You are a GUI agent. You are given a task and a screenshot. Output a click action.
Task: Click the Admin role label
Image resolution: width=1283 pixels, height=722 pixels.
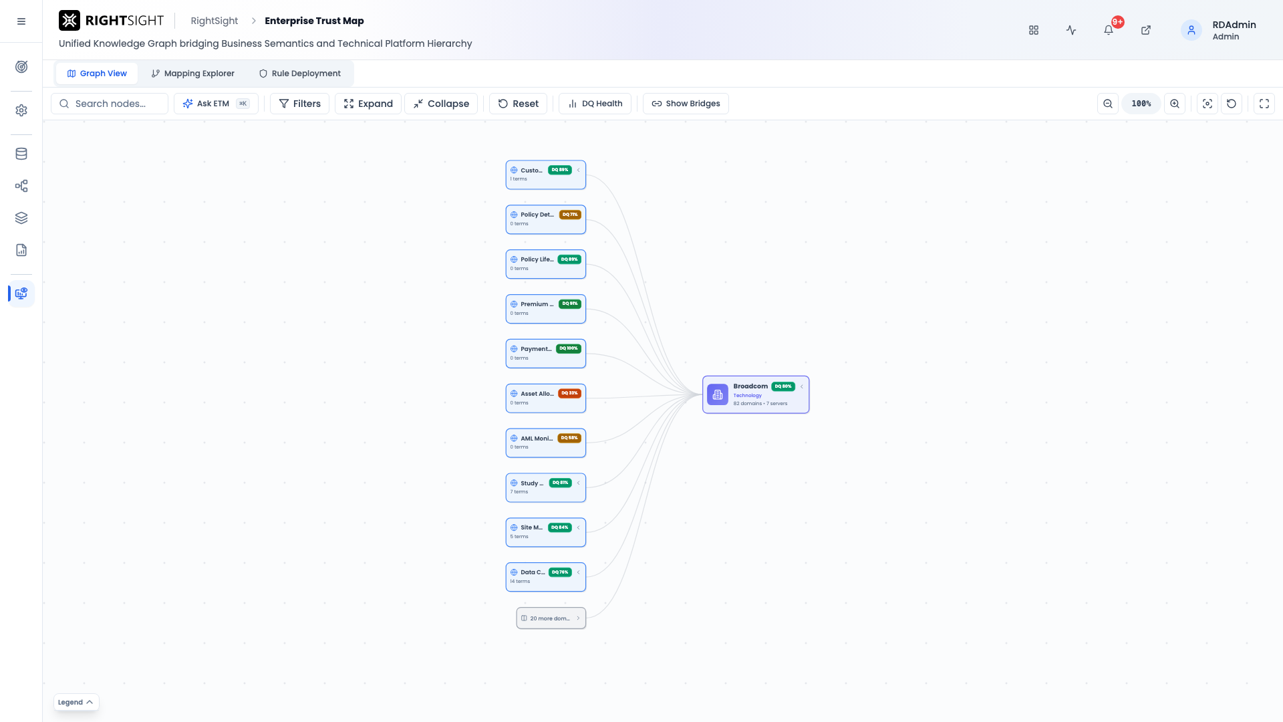1226,37
